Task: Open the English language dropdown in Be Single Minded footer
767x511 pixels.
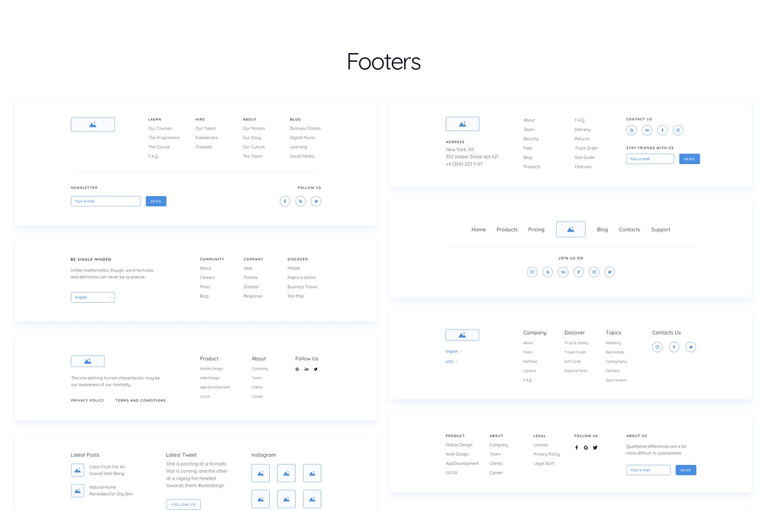Action: coord(93,297)
